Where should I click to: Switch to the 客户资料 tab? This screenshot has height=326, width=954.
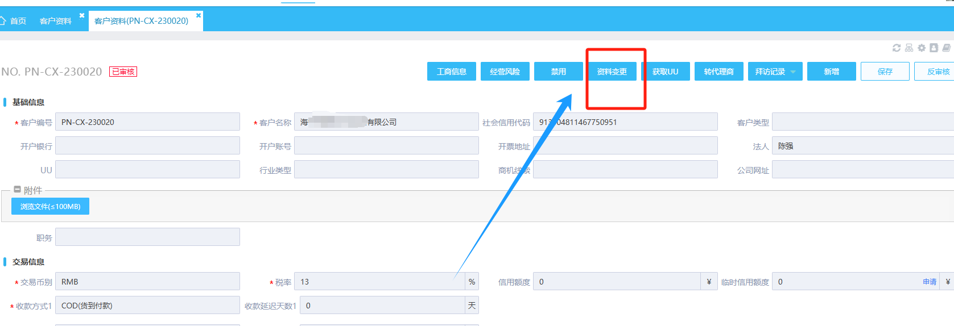56,21
